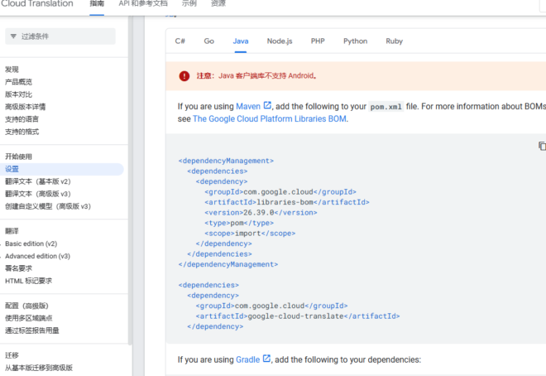Click the 配置（高级版）section heading

pyautogui.click(x=26, y=306)
